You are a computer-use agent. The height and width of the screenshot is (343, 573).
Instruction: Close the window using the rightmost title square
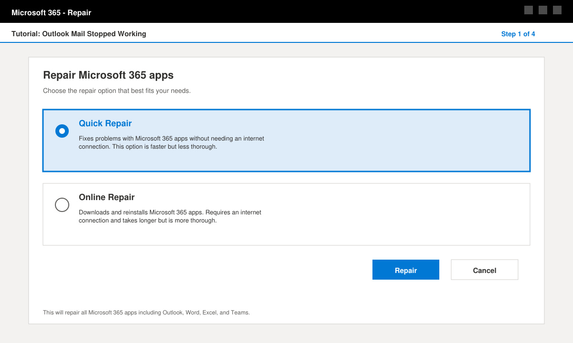click(x=557, y=10)
